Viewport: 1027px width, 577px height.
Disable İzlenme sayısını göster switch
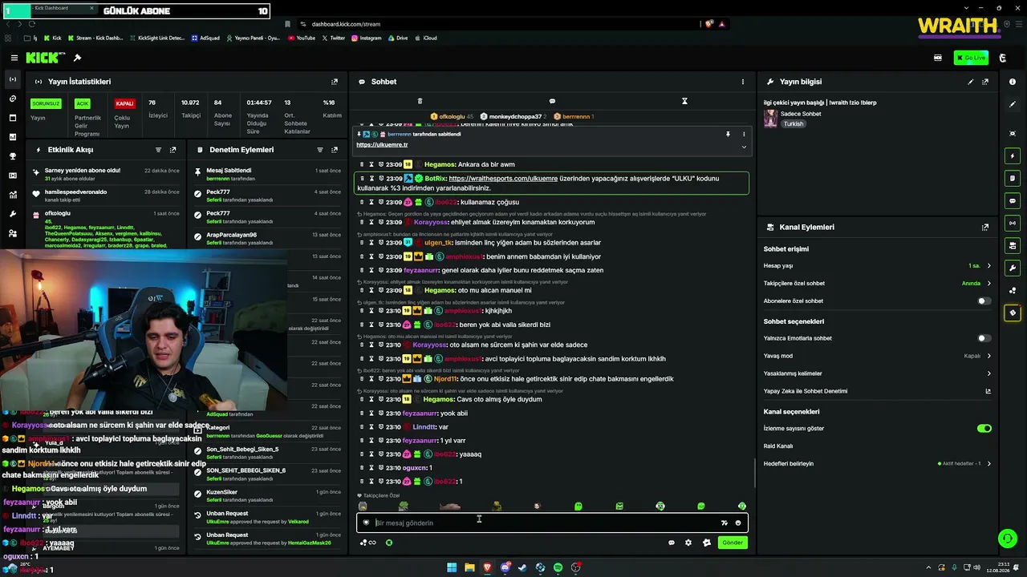pyautogui.click(x=984, y=429)
